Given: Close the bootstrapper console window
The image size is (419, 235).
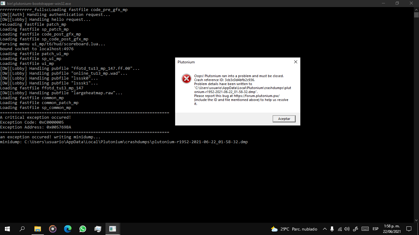Looking at the screenshot, I should click(411, 3).
